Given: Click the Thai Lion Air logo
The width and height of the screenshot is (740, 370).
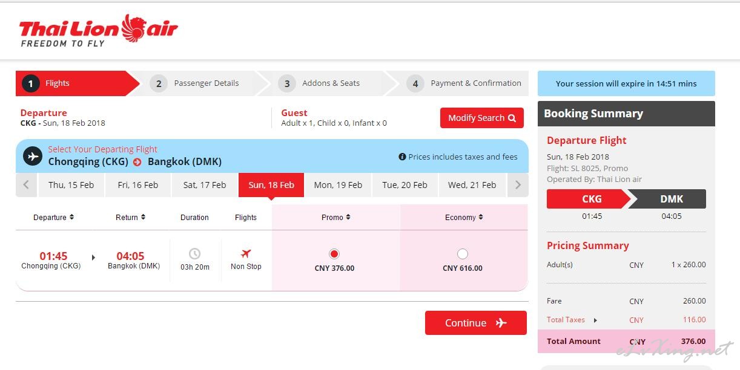Looking at the screenshot, I should point(98,31).
